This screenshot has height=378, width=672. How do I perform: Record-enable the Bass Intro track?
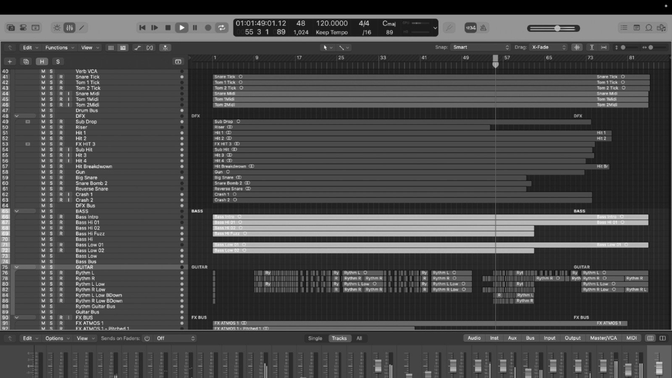pos(61,217)
